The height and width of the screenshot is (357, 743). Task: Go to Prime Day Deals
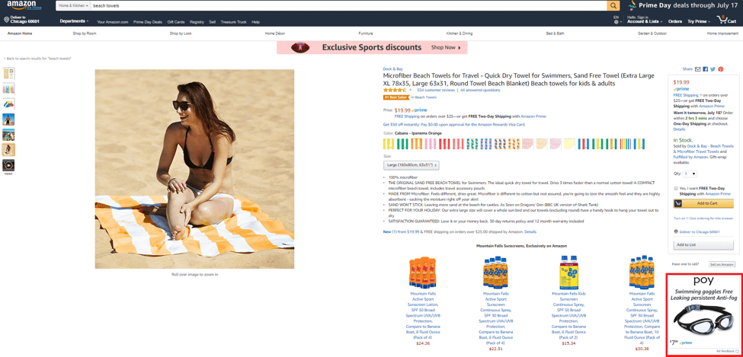pos(147,22)
